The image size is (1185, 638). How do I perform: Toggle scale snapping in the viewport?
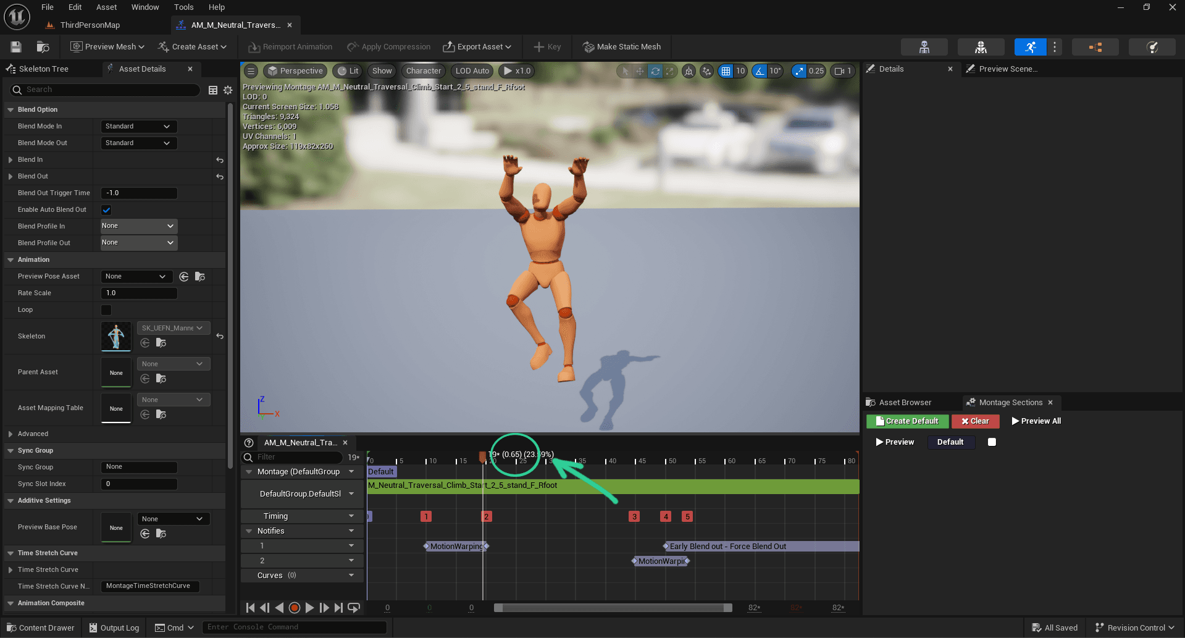coord(800,71)
